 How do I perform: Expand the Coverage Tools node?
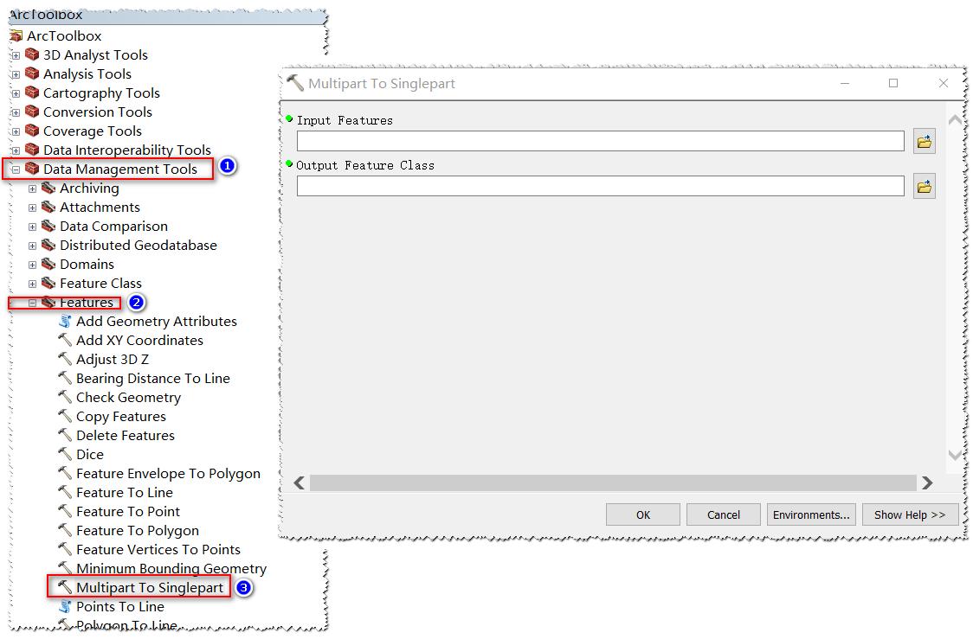pyautogui.click(x=16, y=132)
